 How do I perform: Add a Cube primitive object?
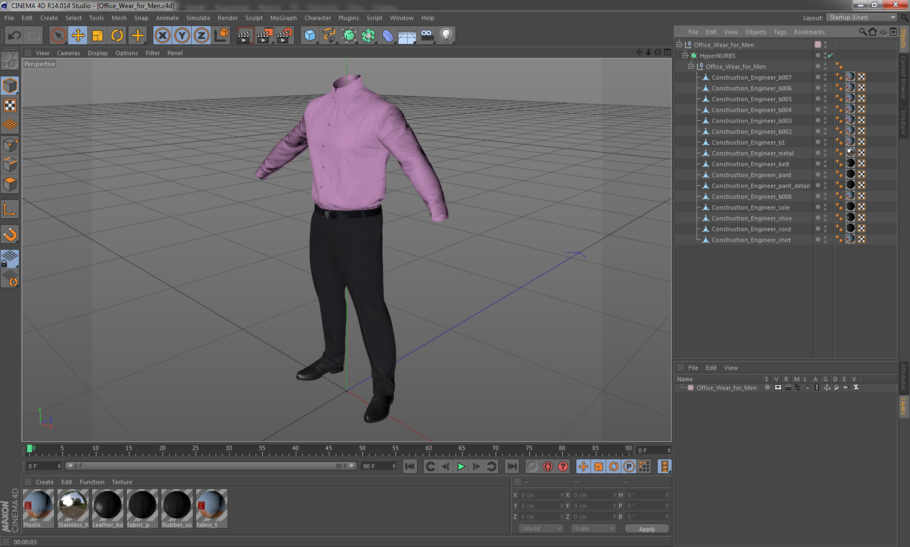tap(310, 36)
